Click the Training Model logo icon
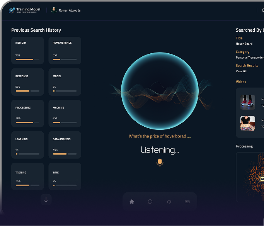Viewport: 264px width, 226px height. pos(11,10)
